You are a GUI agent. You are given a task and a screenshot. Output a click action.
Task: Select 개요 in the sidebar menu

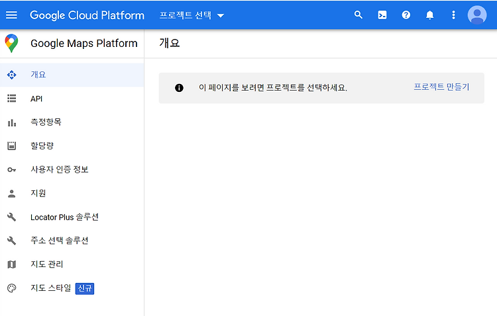coord(72,75)
